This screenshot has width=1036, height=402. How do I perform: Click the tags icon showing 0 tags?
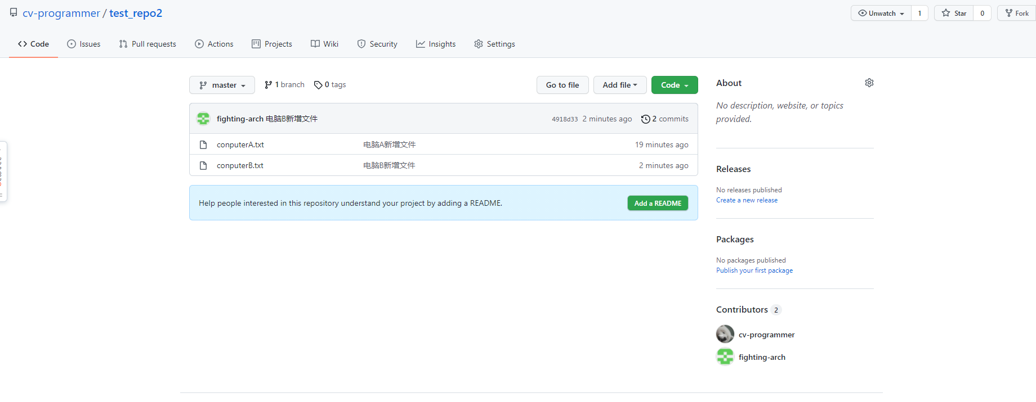318,85
